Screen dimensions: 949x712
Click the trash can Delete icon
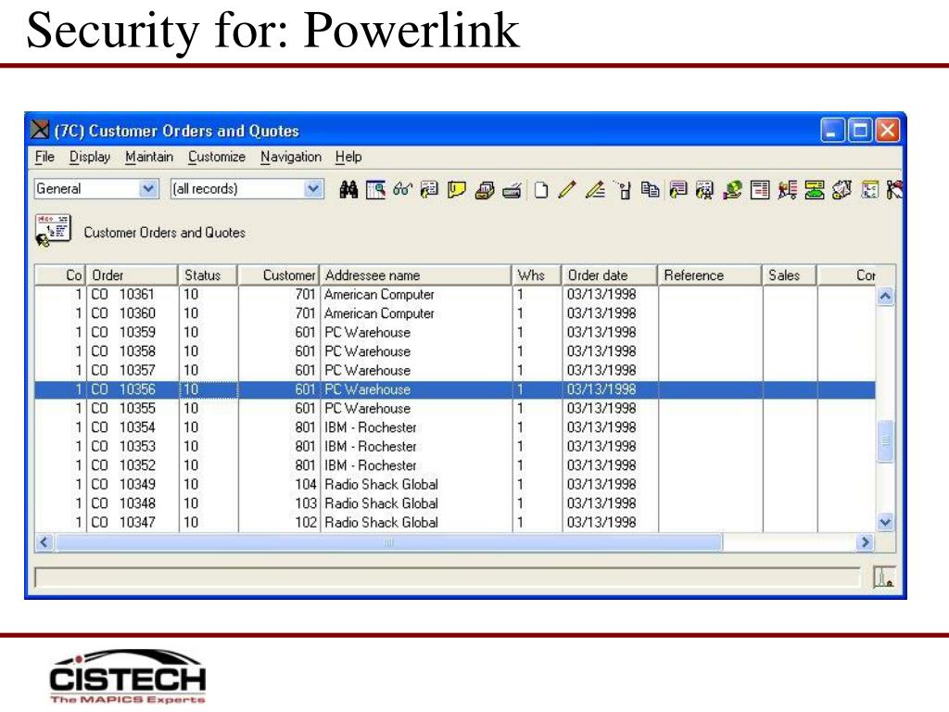coord(624,190)
